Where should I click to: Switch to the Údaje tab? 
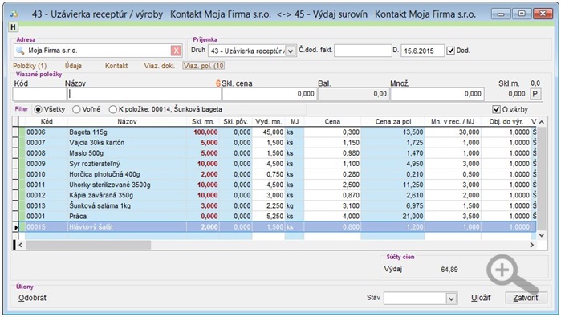coord(73,66)
